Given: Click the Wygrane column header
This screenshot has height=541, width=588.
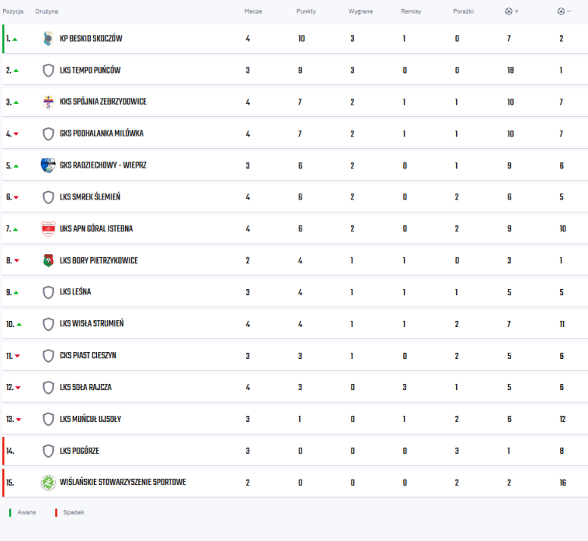Looking at the screenshot, I should tap(361, 11).
